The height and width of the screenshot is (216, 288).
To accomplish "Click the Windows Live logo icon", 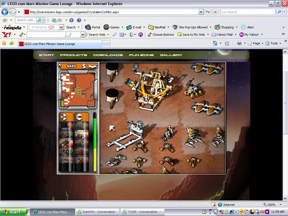I will (x=5, y=20).
